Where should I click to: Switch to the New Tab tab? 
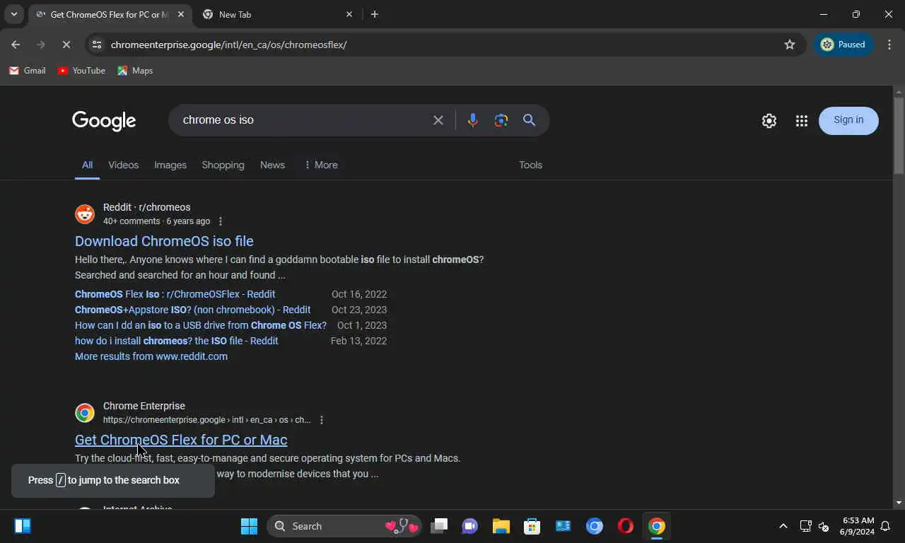[x=276, y=14]
